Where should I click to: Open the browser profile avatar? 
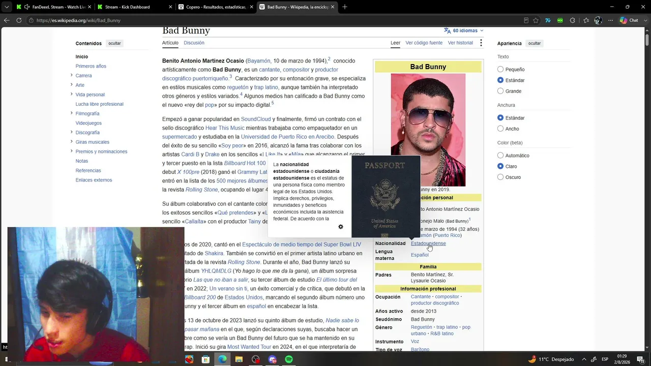(598, 20)
